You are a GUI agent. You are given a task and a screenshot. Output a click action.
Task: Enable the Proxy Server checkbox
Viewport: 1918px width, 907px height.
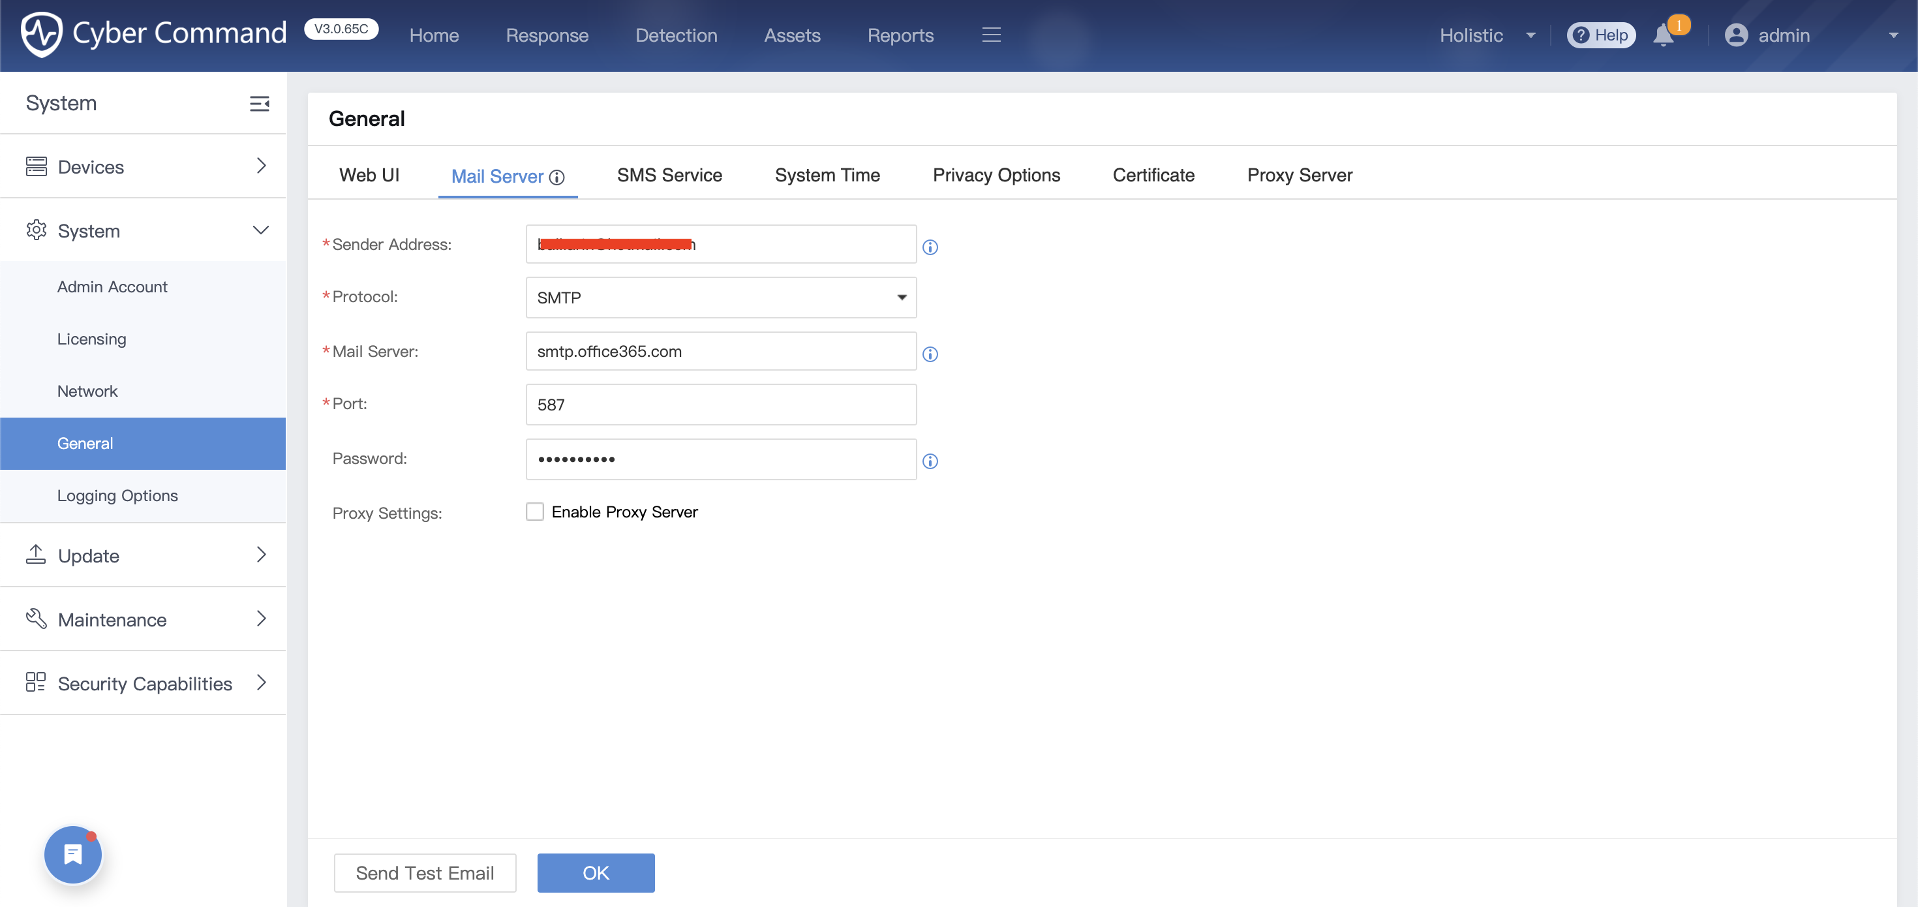click(534, 512)
